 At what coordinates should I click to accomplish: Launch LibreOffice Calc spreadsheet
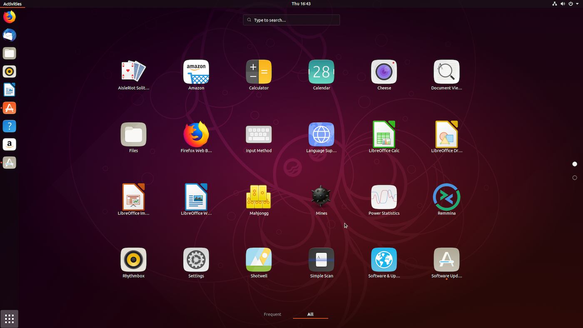pyautogui.click(x=384, y=137)
